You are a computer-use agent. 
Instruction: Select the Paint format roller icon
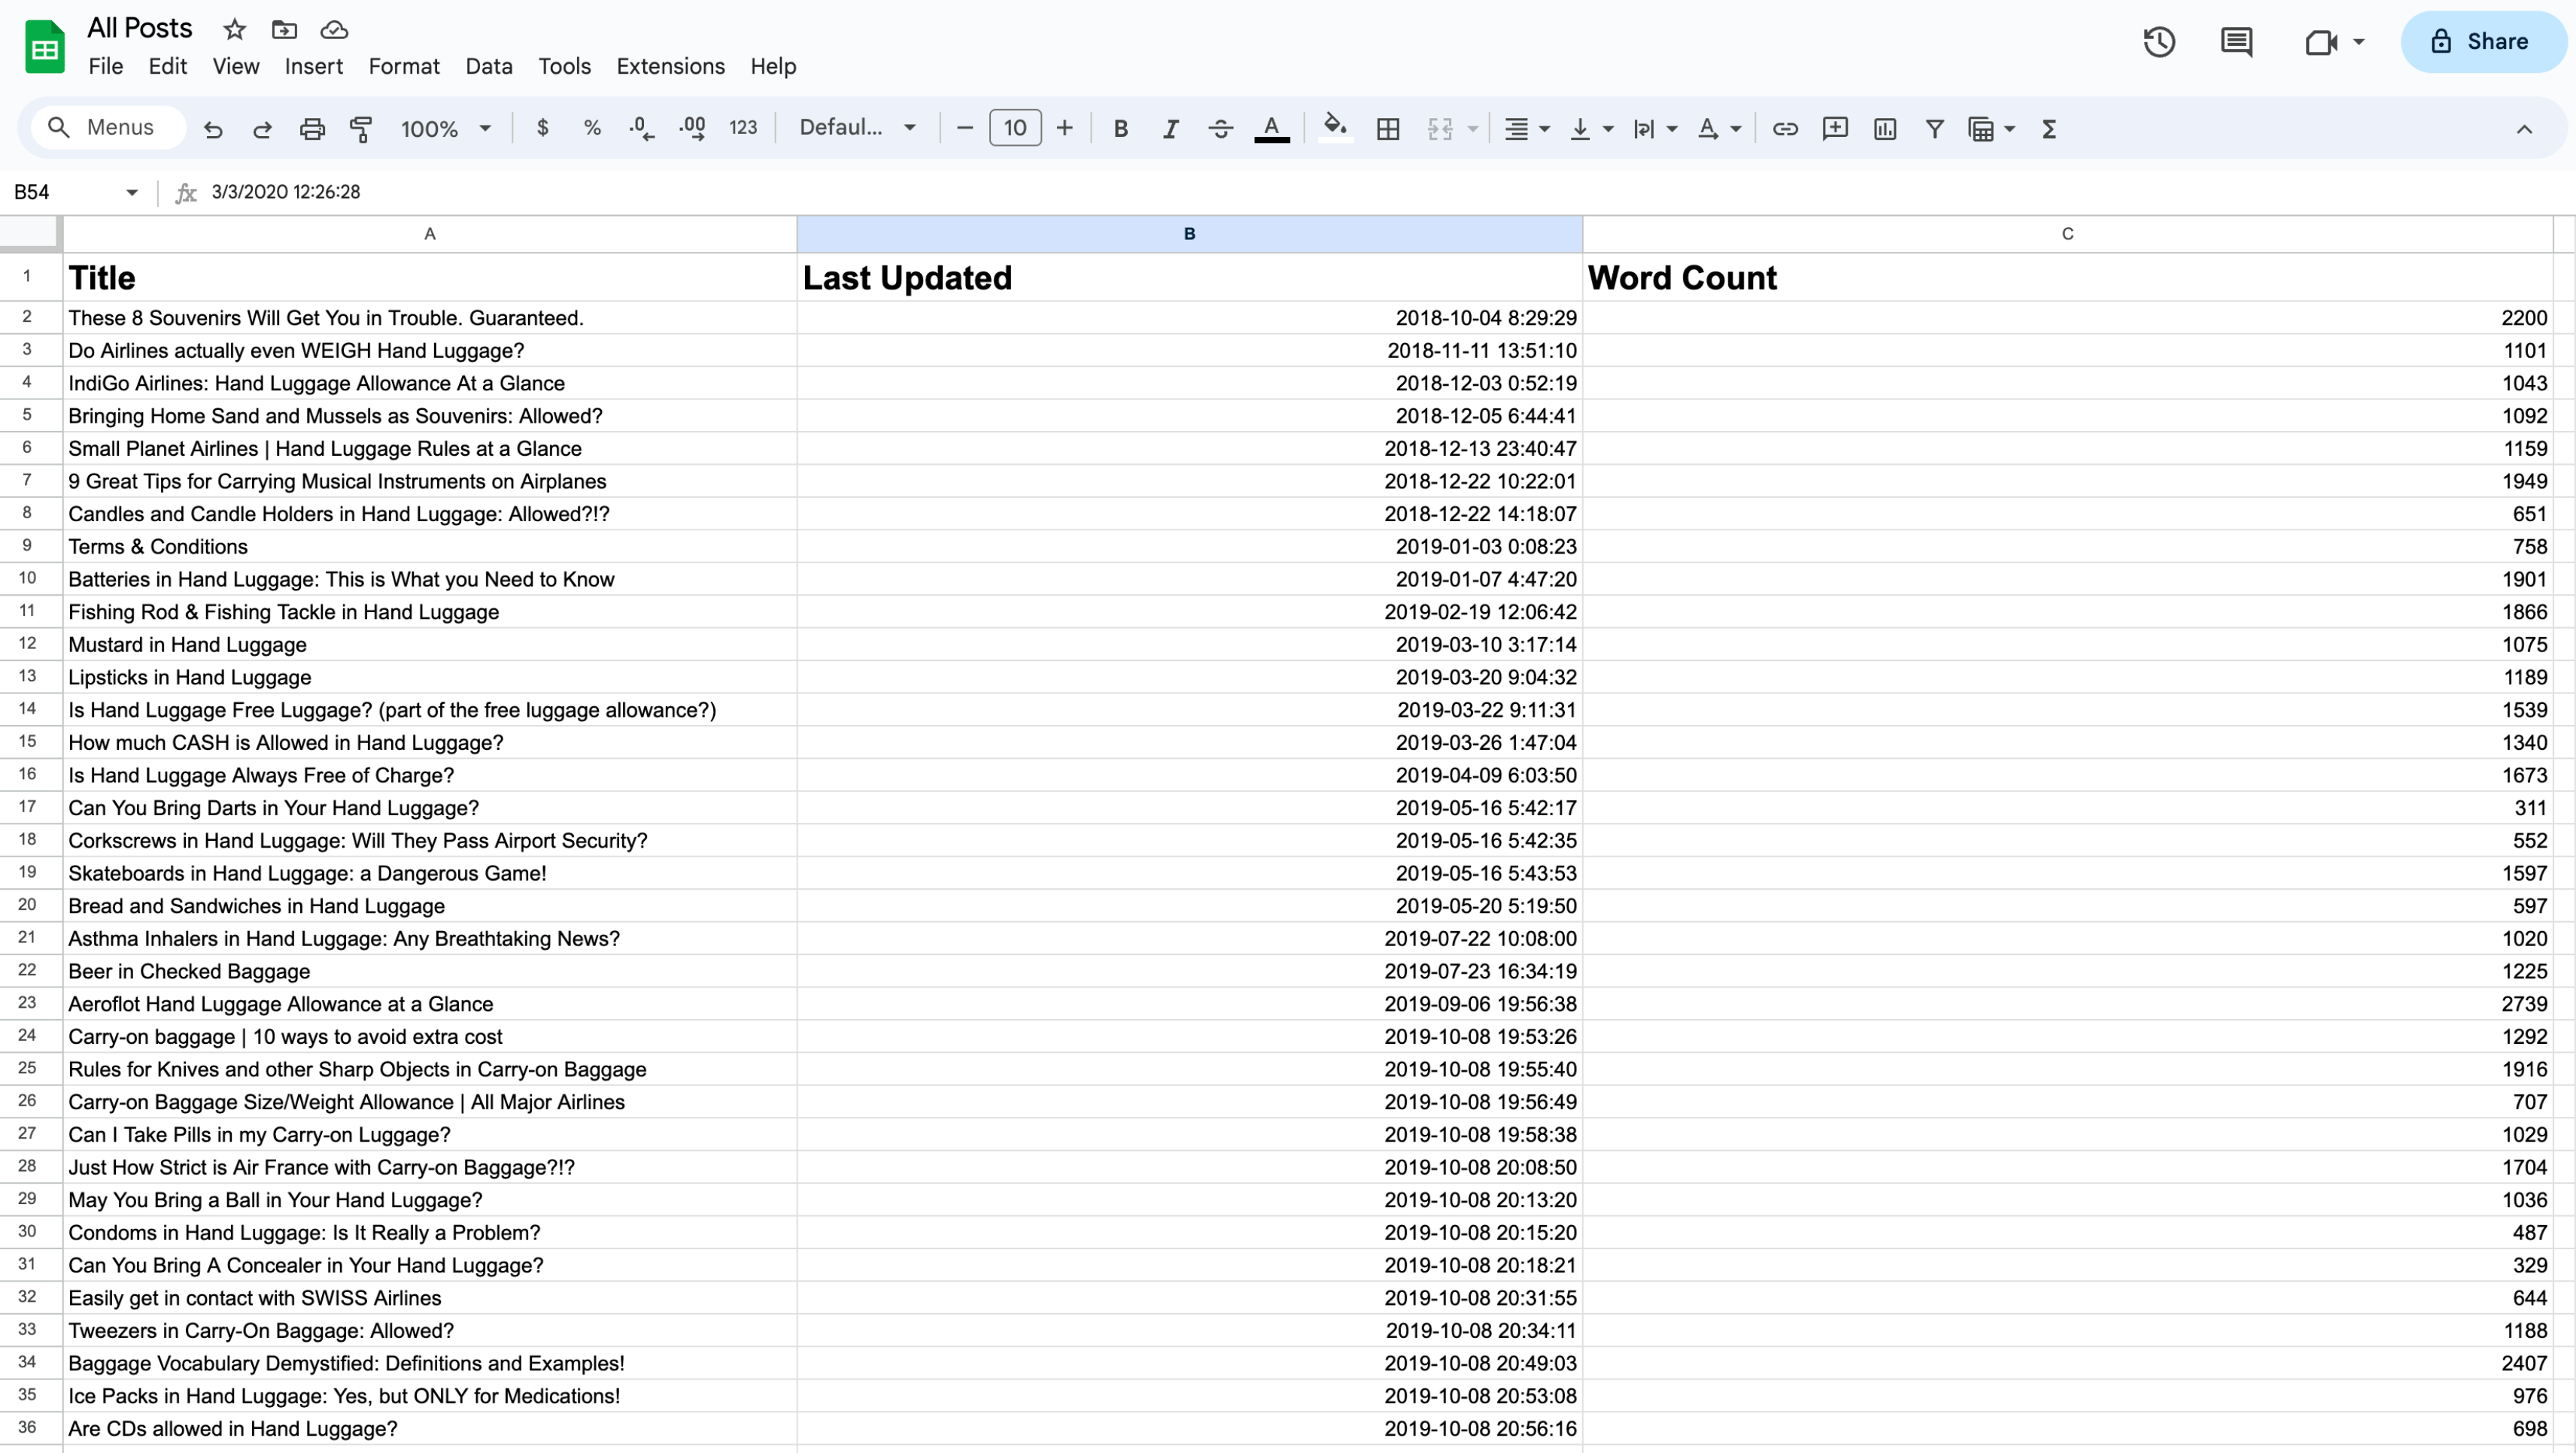pyautogui.click(x=361, y=128)
